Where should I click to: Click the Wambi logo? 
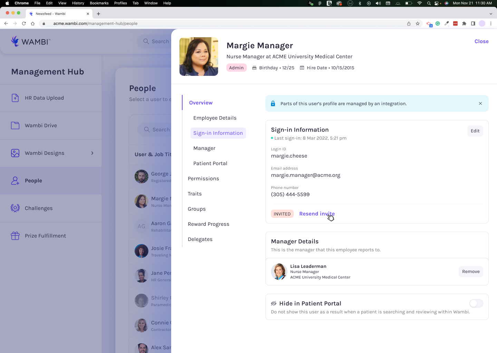(31, 41)
